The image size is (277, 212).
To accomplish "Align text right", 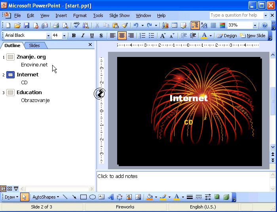I will click(x=131, y=36).
